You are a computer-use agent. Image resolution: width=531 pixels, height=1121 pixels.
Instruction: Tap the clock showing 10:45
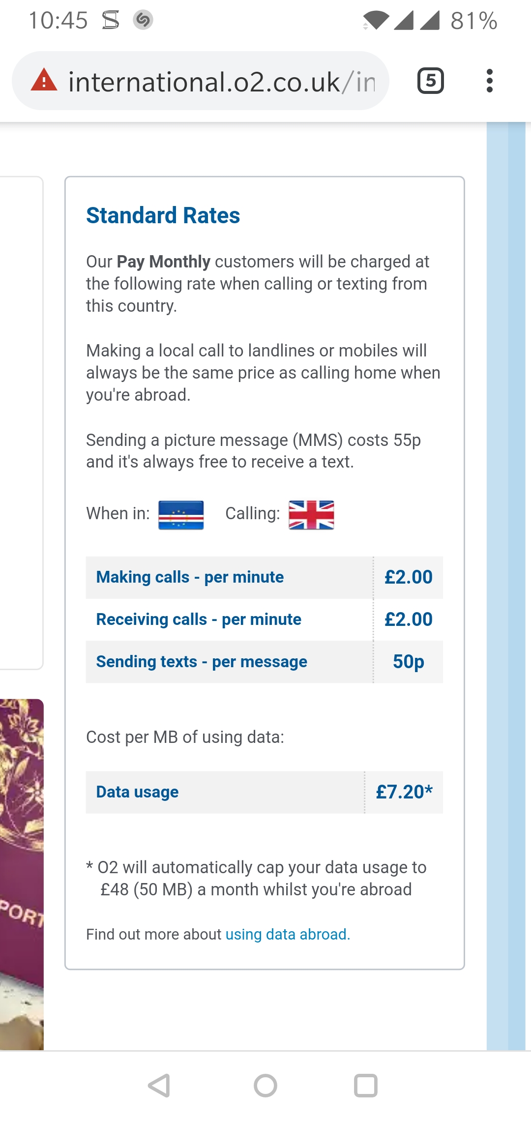pyautogui.click(x=58, y=21)
